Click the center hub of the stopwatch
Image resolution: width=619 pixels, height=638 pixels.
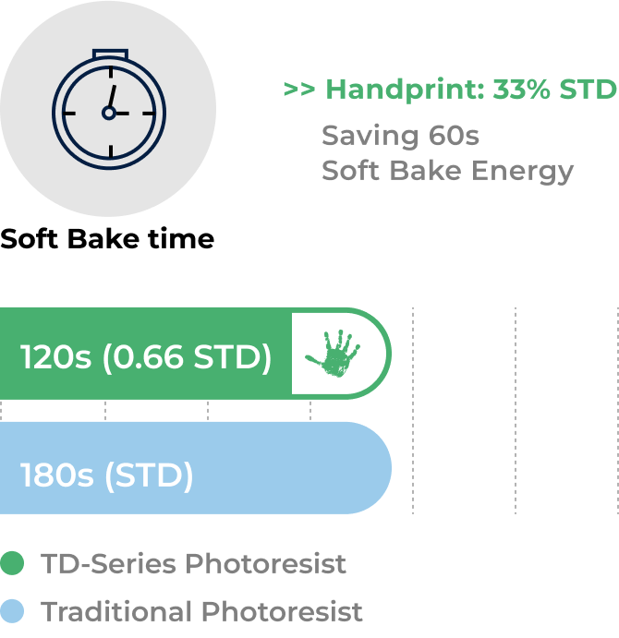click(x=109, y=114)
